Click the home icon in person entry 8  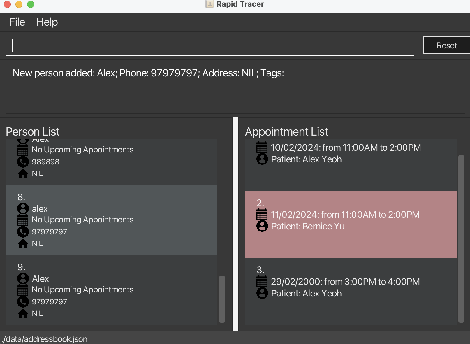pos(23,243)
